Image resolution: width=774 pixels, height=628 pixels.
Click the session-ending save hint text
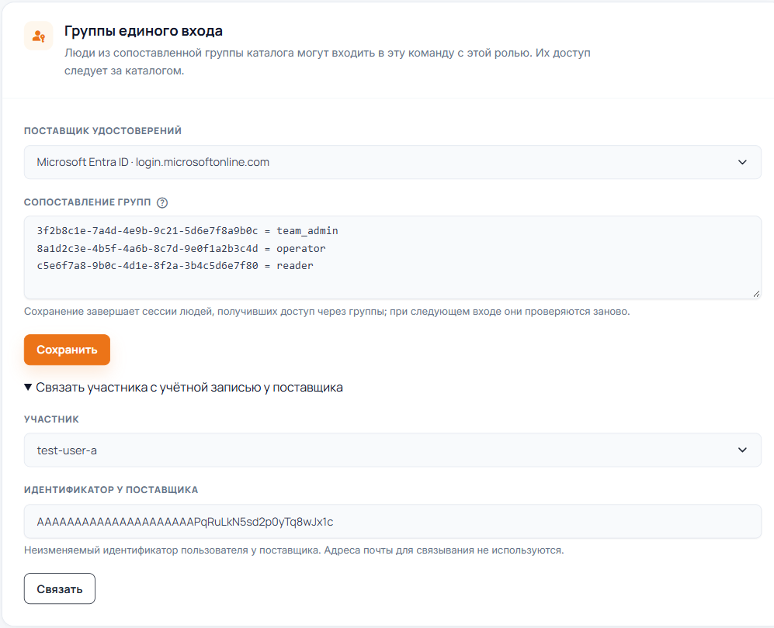point(327,312)
